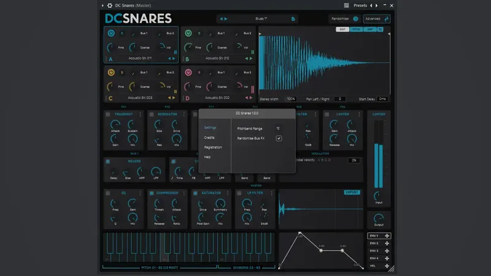Screen dimensions: 491x276
Task: Open FX6 Limiter three-dot menu
Action: point(359,114)
